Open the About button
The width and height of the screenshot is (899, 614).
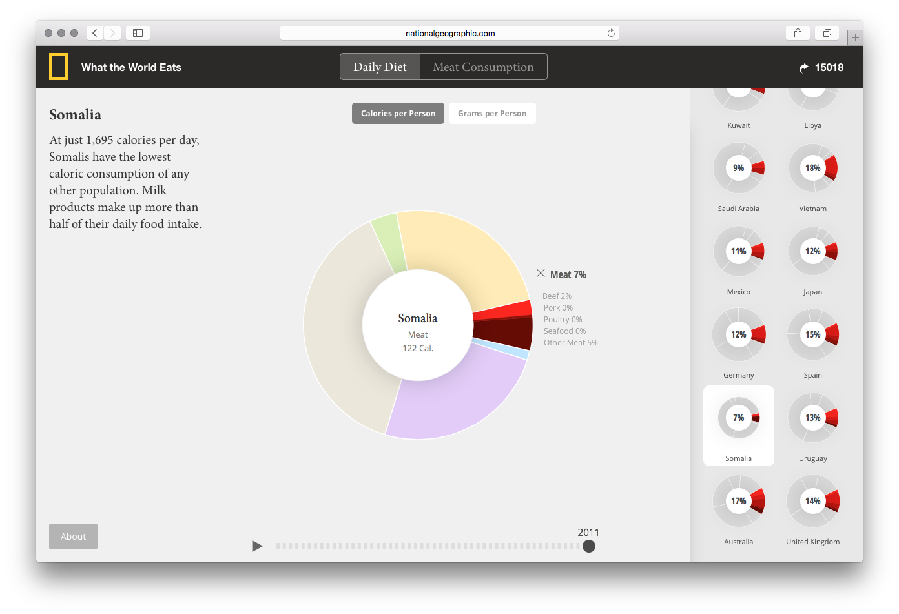pyautogui.click(x=73, y=537)
